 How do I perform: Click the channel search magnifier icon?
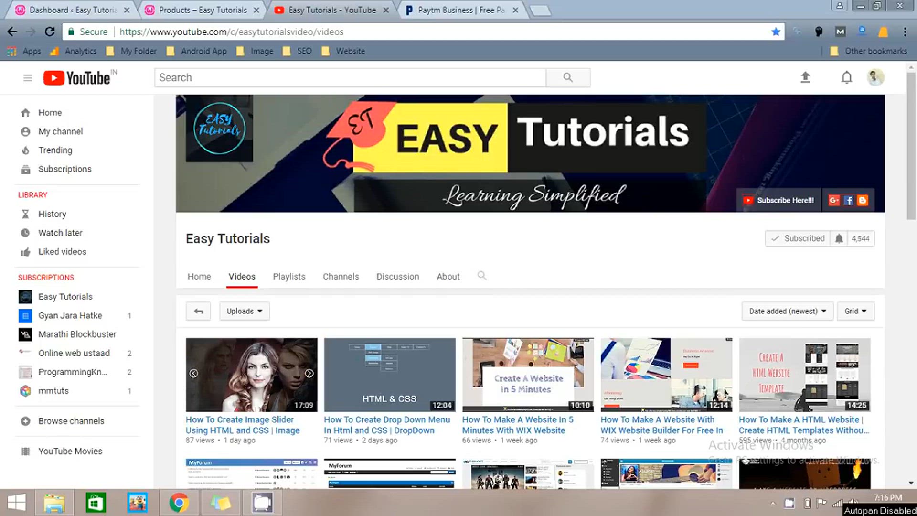tap(482, 276)
